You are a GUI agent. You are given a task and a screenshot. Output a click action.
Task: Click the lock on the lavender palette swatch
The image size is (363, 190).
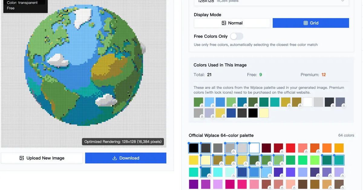click(343, 176)
